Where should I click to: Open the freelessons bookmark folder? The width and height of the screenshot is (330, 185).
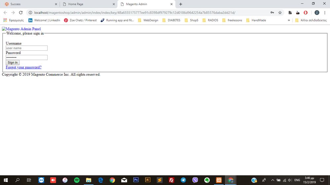pyautogui.click(x=232, y=20)
